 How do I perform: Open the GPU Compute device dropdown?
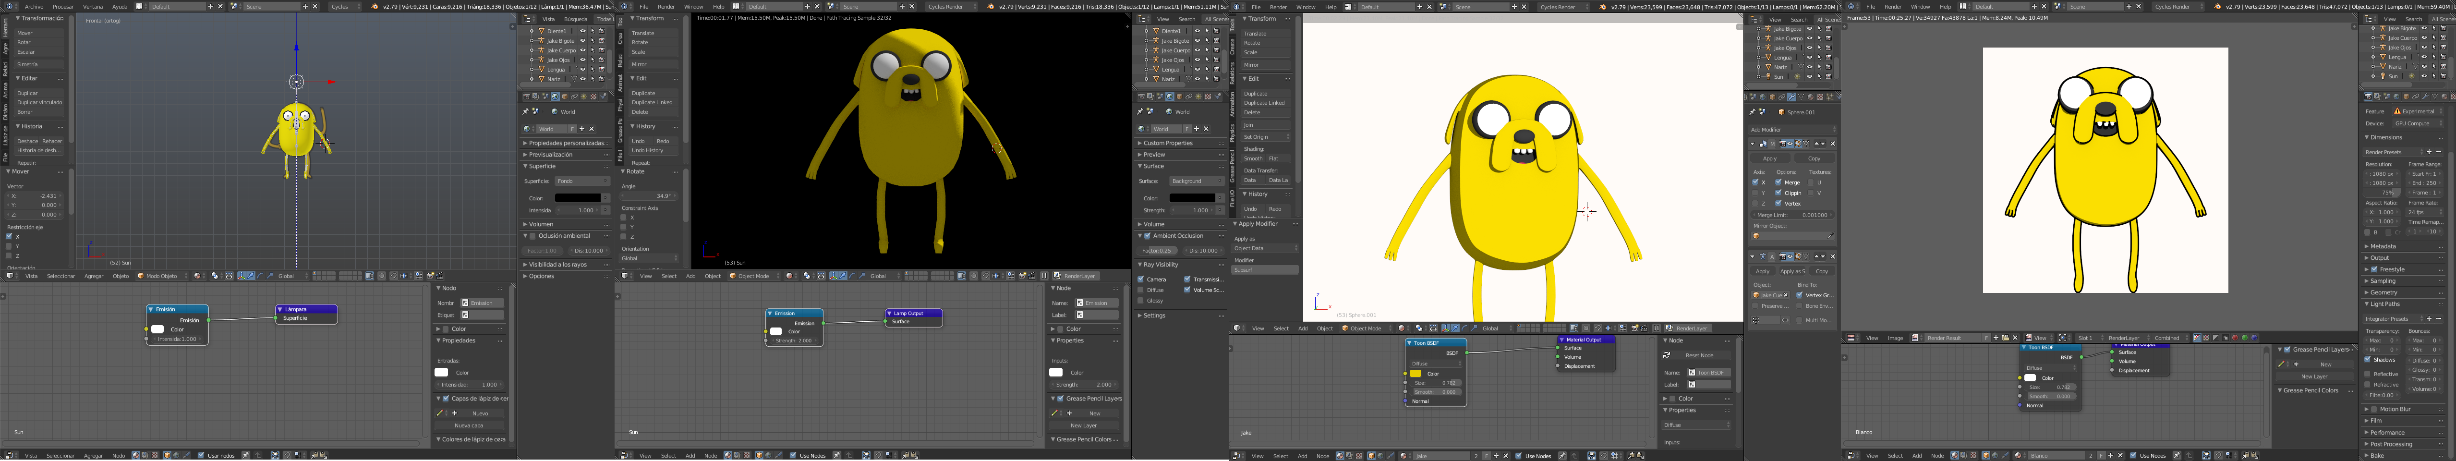2416,123
